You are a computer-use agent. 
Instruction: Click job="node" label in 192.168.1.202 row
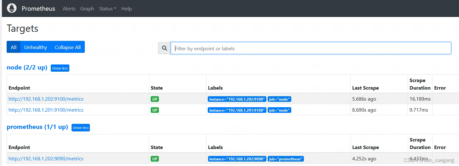[x=279, y=99]
